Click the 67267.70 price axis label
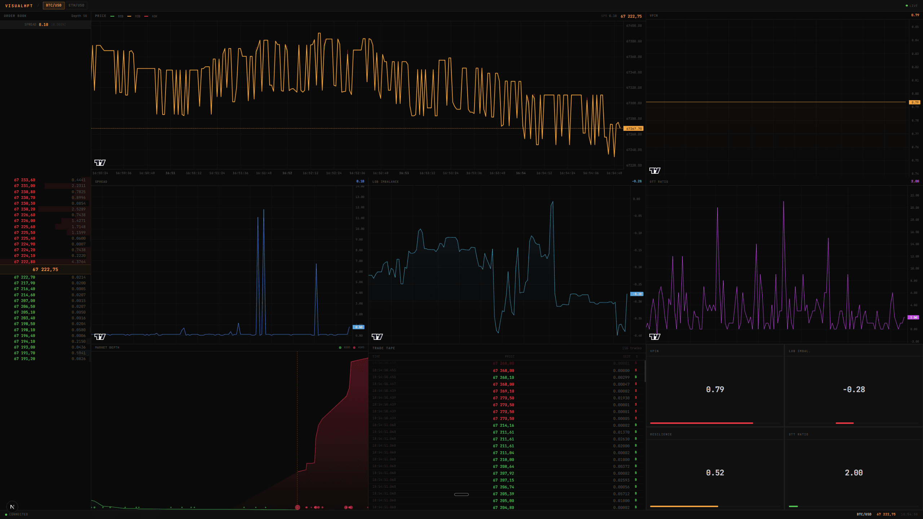 coord(633,129)
